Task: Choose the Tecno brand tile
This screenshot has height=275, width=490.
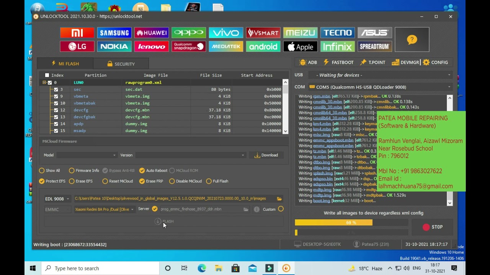Action: 337,33
